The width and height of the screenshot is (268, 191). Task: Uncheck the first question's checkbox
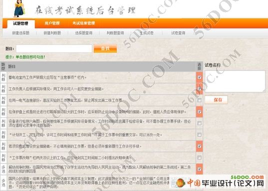pyautogui.click(x=199, y=77)
